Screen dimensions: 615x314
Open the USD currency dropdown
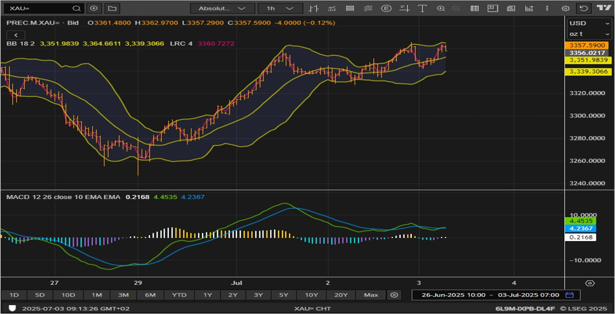point(589,23)
